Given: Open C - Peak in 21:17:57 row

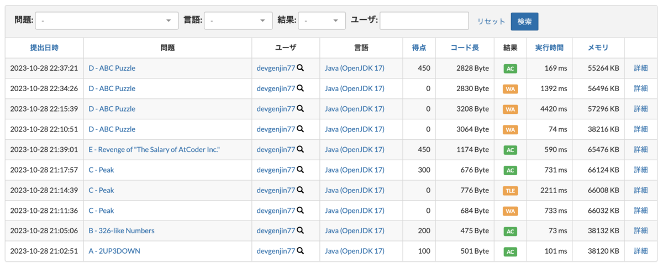Looking at the screenshot, I should tap(101, 170).
